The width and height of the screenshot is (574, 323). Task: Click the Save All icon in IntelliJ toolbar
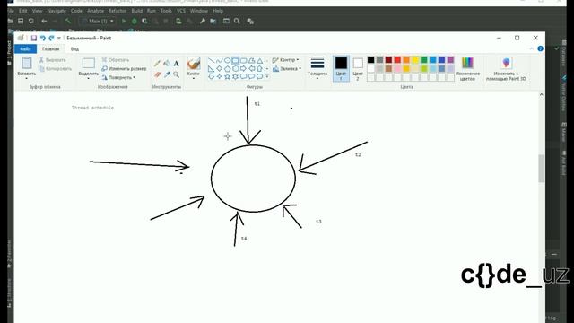(21, 22)
